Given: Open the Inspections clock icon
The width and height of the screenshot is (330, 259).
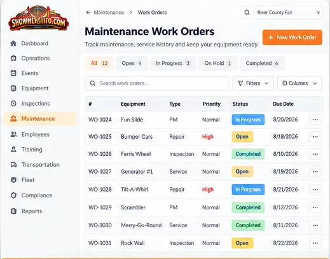Looking at the screenshot, I should coord(13,104).
